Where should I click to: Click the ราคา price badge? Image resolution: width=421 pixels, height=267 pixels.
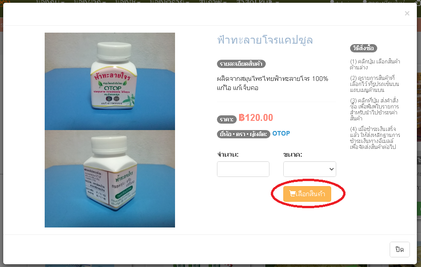pyautogui.click(x=227, y=119)
